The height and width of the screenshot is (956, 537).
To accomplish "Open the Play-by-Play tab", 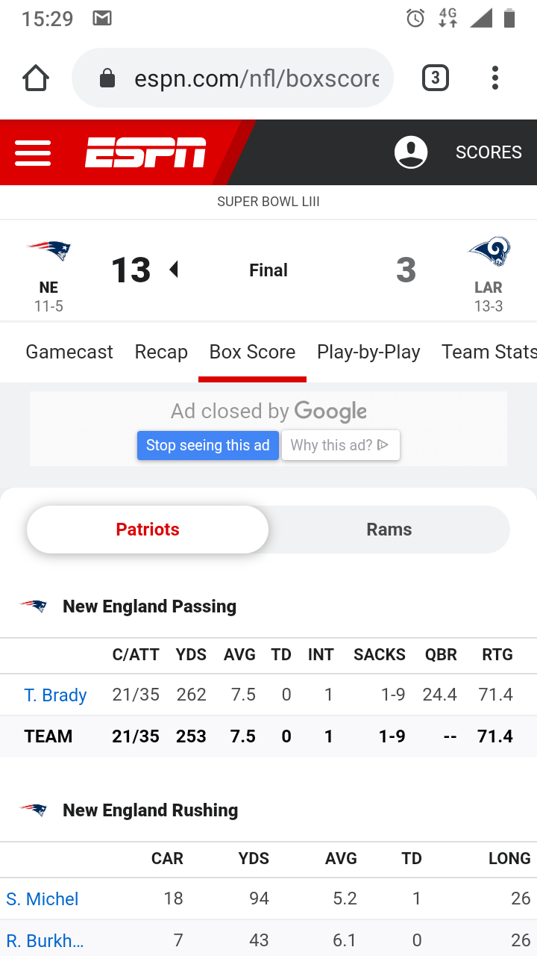I will coord(368,352).
